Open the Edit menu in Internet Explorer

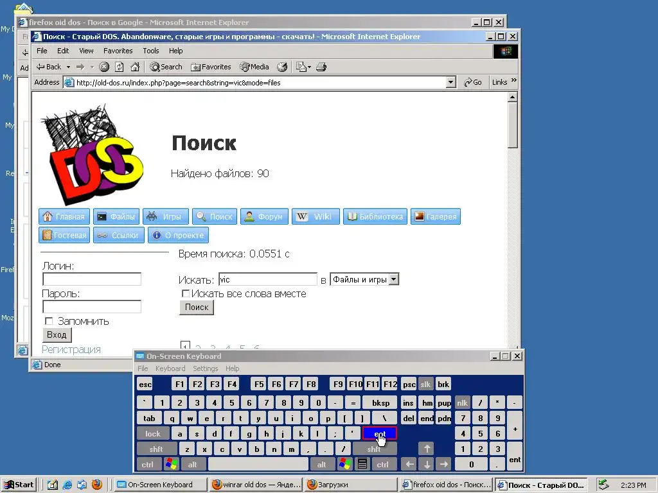(63, 51)
